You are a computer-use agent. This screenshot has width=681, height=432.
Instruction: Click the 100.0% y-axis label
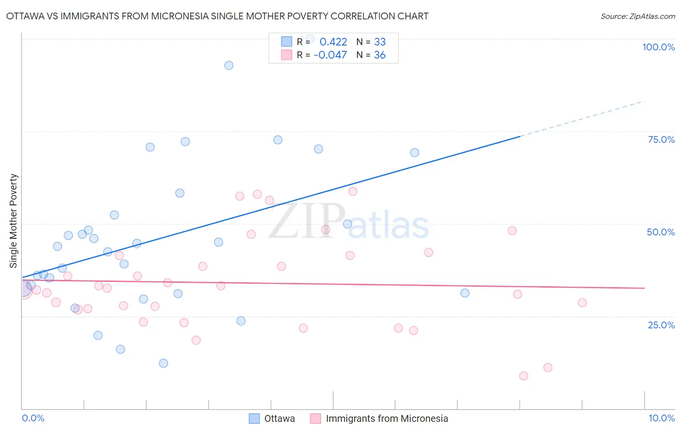pos(658,47)
